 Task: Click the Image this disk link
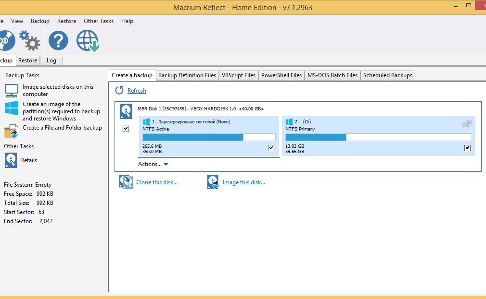coord(244,182)
